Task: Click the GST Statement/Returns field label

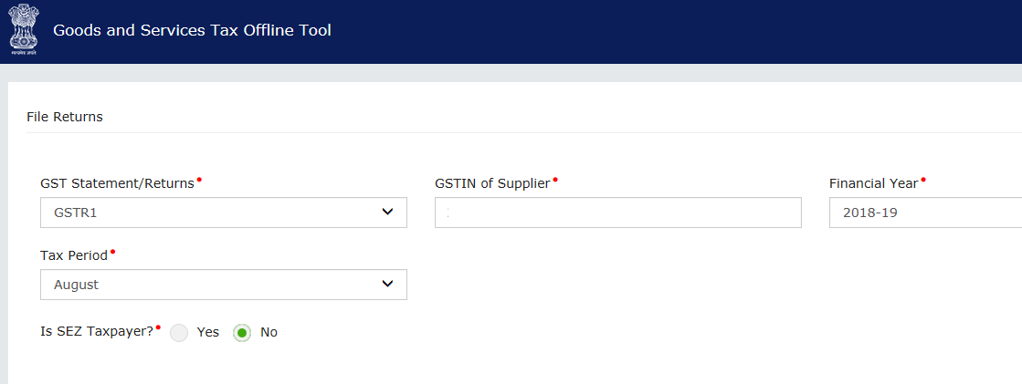Action: pyautogui.click(x=117, y=183)
